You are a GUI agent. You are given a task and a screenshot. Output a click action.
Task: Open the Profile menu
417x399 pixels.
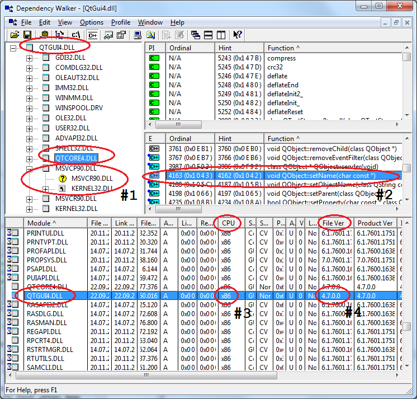(120, 22)
